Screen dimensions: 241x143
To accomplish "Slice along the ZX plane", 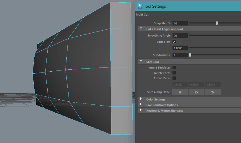I will tap(196, 92).
